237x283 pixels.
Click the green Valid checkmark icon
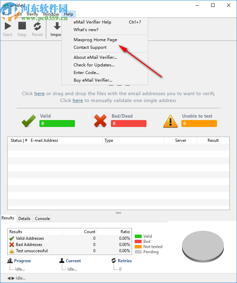pyautogui.click(x=29, y=121)
